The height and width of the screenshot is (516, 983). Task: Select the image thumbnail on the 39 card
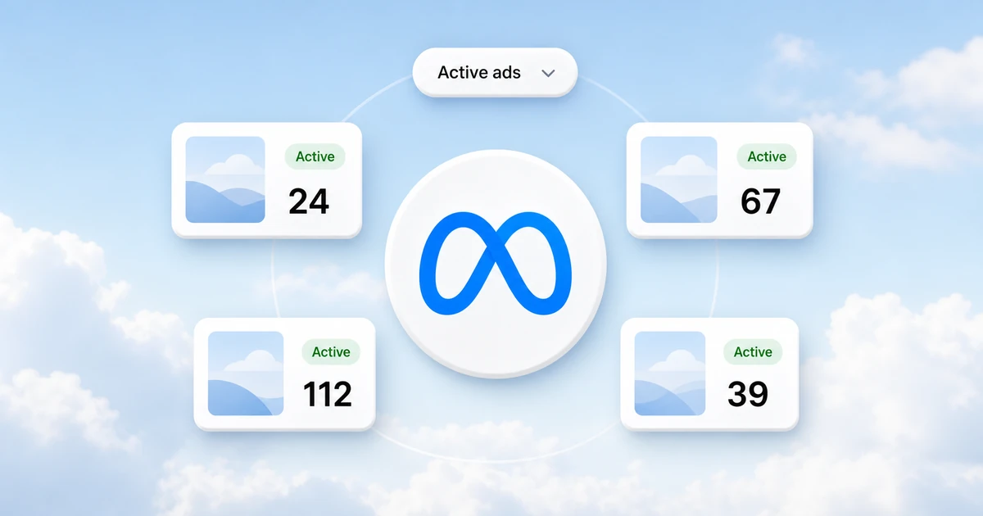[670, 374]
